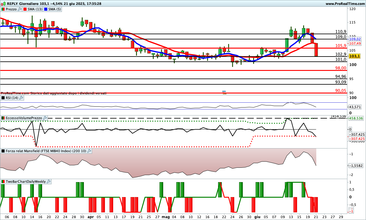The height and width of the screenshot is (220, 366).
Task: Click the 43,571 RSI value tag
Action: 355,107
